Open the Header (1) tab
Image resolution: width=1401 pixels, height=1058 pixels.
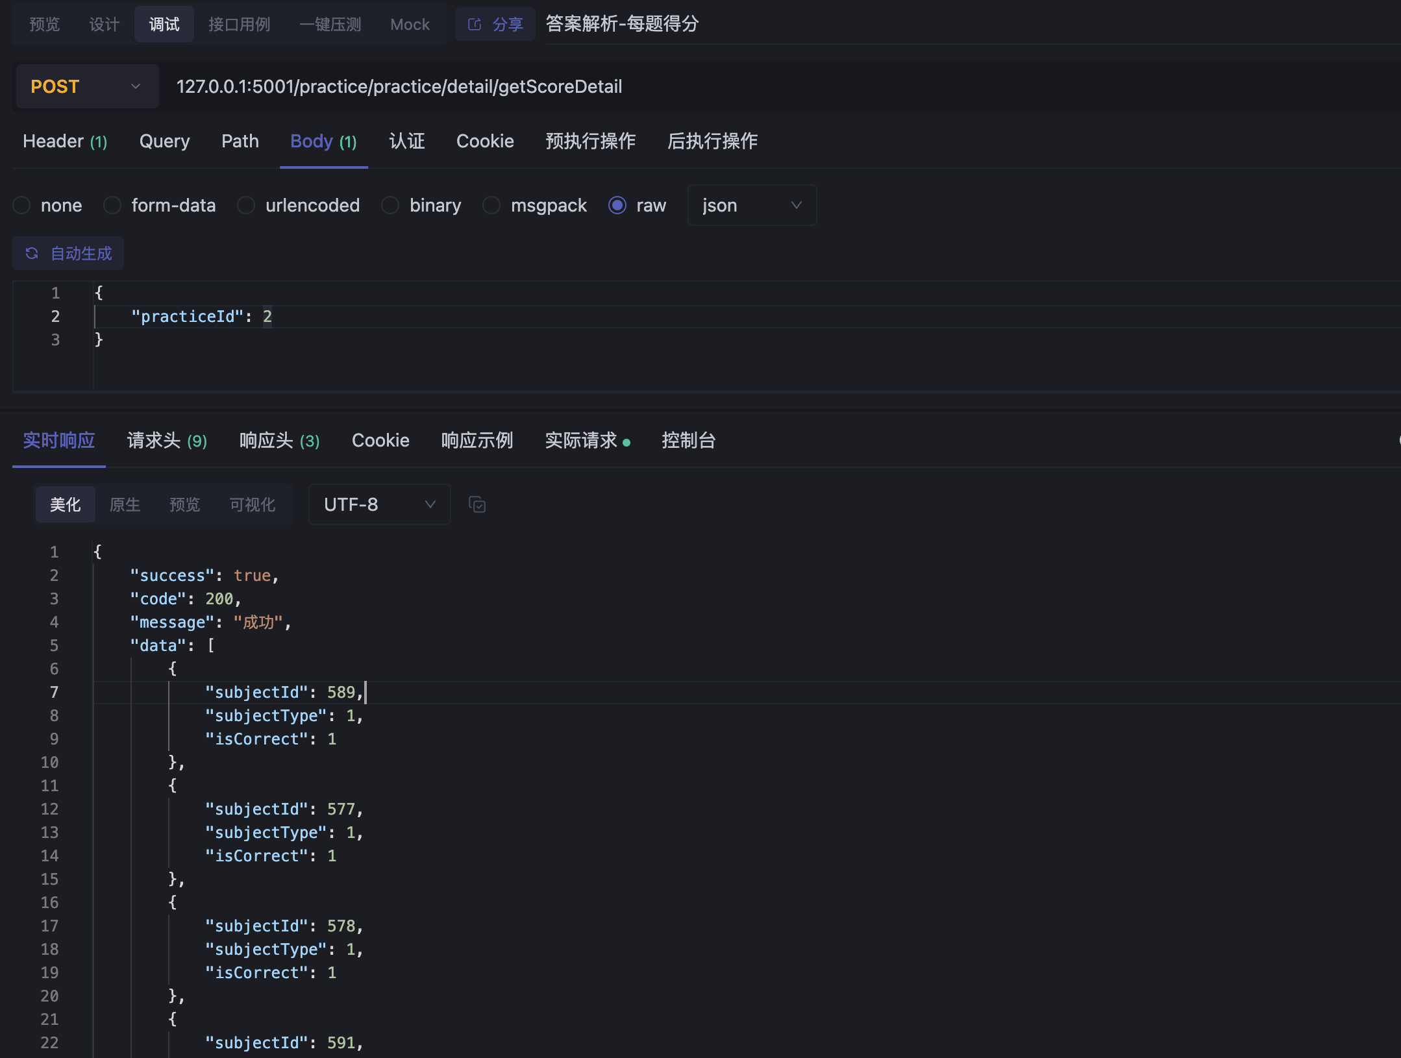(65, 141)
